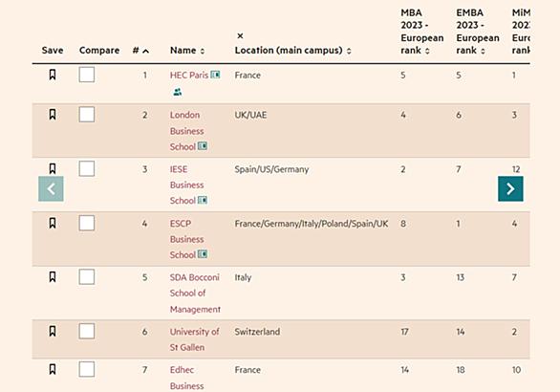Bookmark University of St Gallen row
This screenshot has width=560, height=392.
coord(53,331)
